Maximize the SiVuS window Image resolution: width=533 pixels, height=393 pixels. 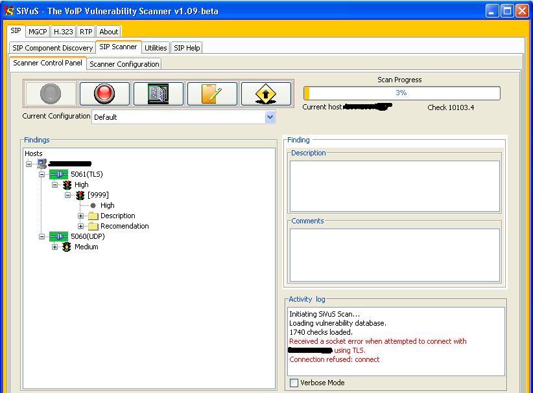point(507,11)
